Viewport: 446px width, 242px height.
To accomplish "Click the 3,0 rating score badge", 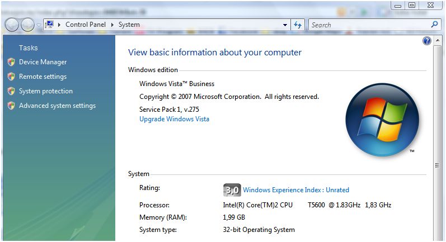I will (232, 190).
